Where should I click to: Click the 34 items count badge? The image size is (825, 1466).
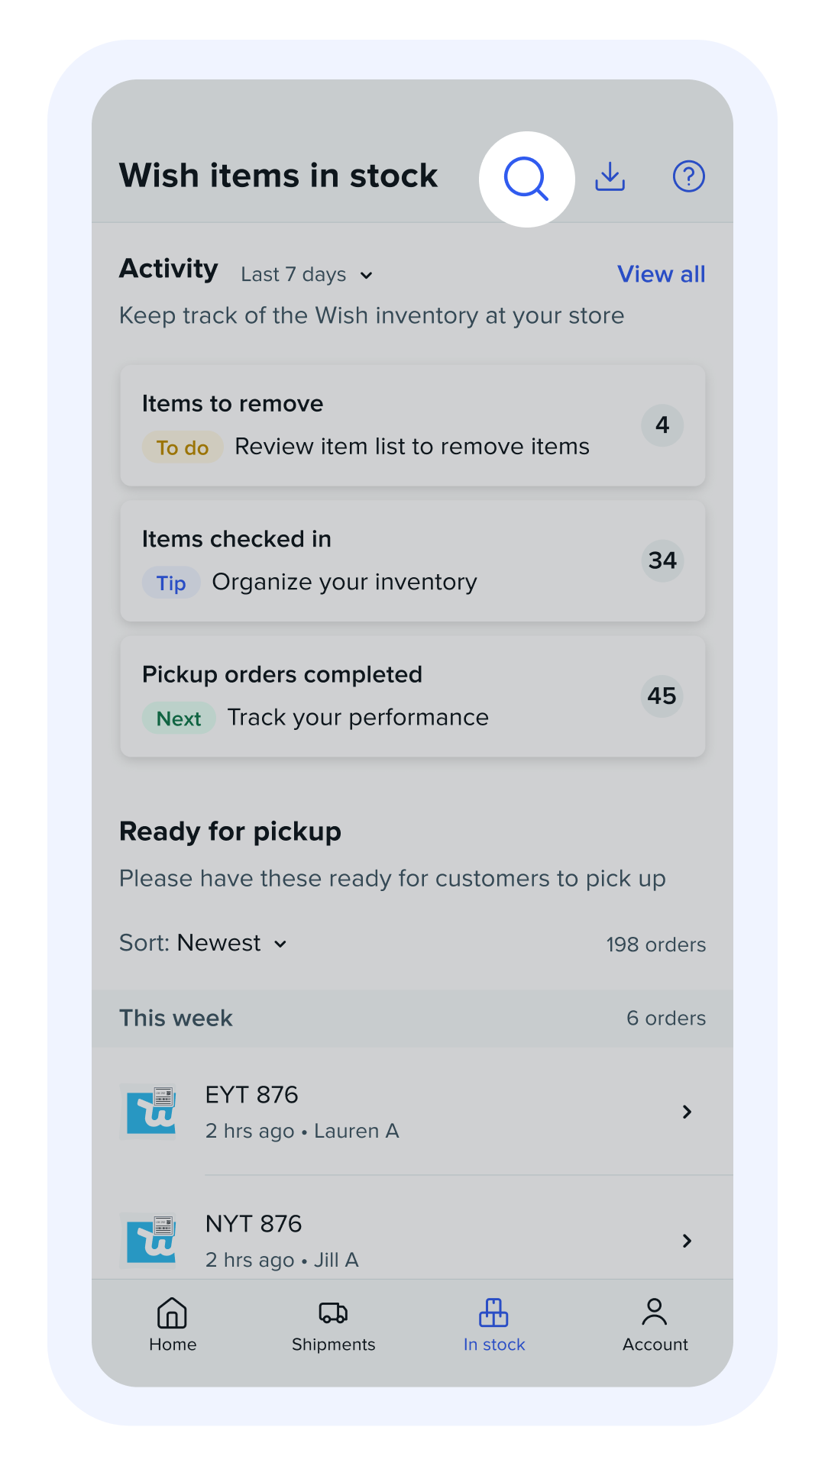(x=662, y=560)
